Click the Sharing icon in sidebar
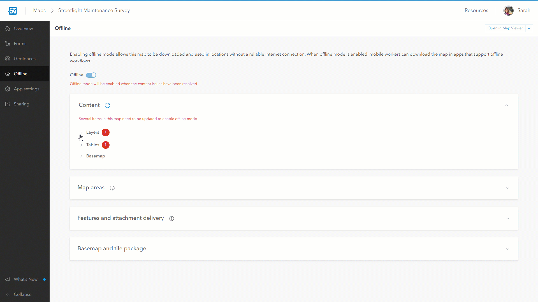Screen dimensions: 538x302 [7, 104]
